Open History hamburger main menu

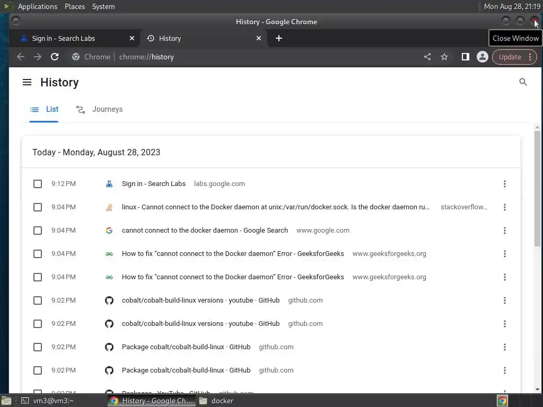(27, 82)
